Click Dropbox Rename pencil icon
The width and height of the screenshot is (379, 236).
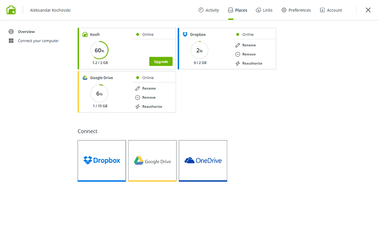click(x=237, y=45)
